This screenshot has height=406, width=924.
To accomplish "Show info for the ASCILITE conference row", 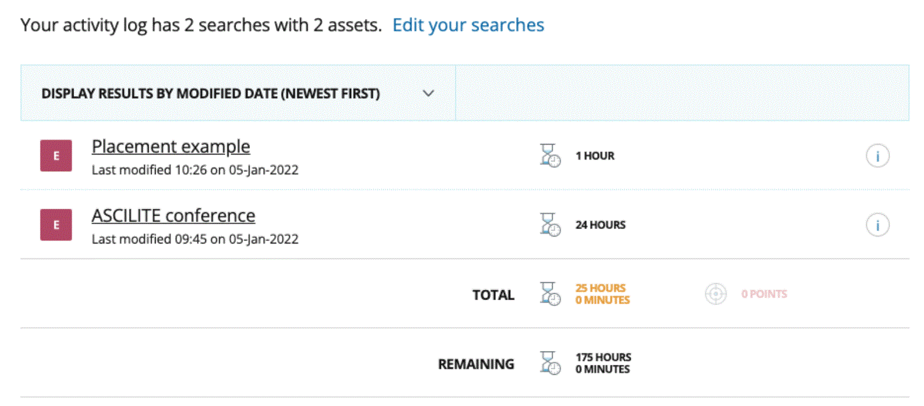I will pos(877,225).
